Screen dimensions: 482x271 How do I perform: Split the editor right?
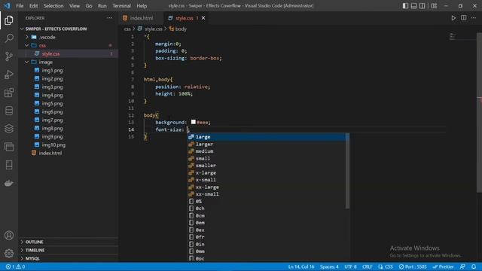pyautogui.click(x=464, y=18)
